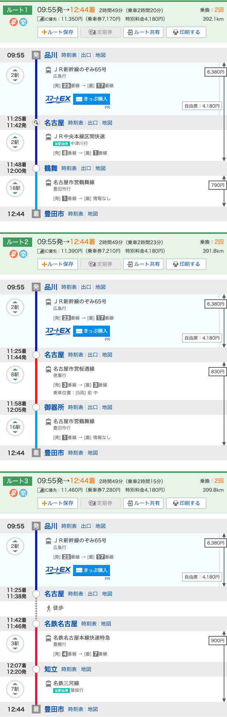
Task: Expand the 2駅 stops for のぞみ65号 in Route 2
Action: (x=15, y=307)
